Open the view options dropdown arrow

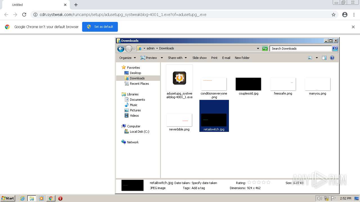317,58
